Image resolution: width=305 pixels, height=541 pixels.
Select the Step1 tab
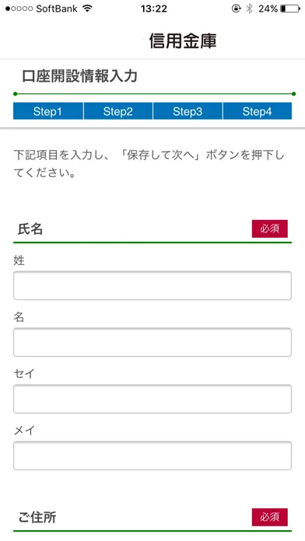point(48,111)
